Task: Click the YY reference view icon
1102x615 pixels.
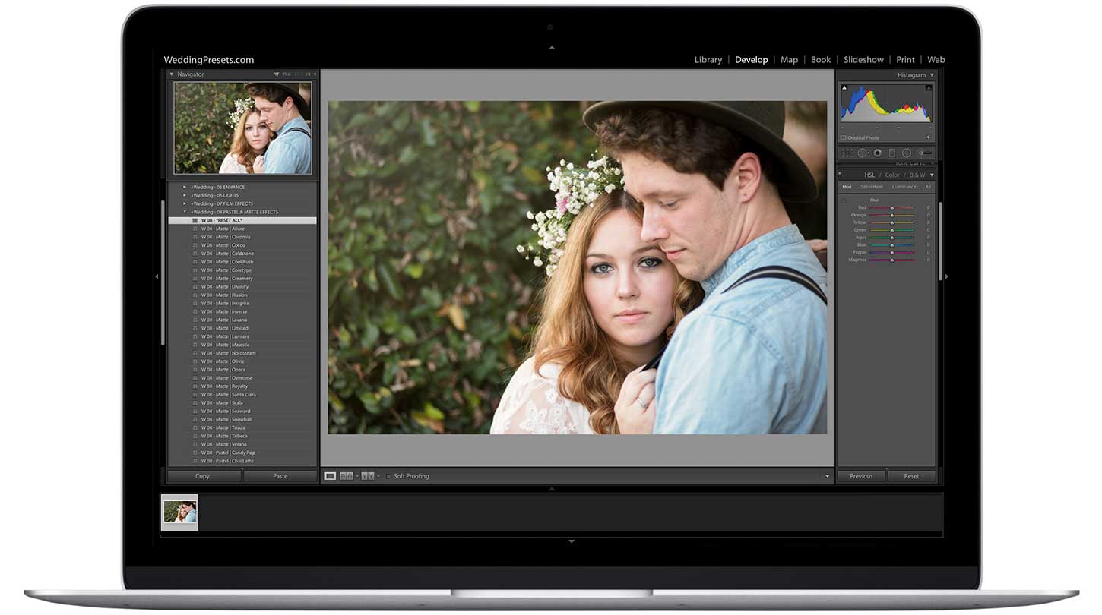Action: click(x=368, y=476)
